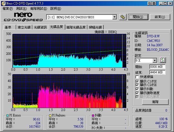Viewport: 174px width, 132px height.
Task: Click the PI Failures total 796339
Action: click(x=78, y=127)
